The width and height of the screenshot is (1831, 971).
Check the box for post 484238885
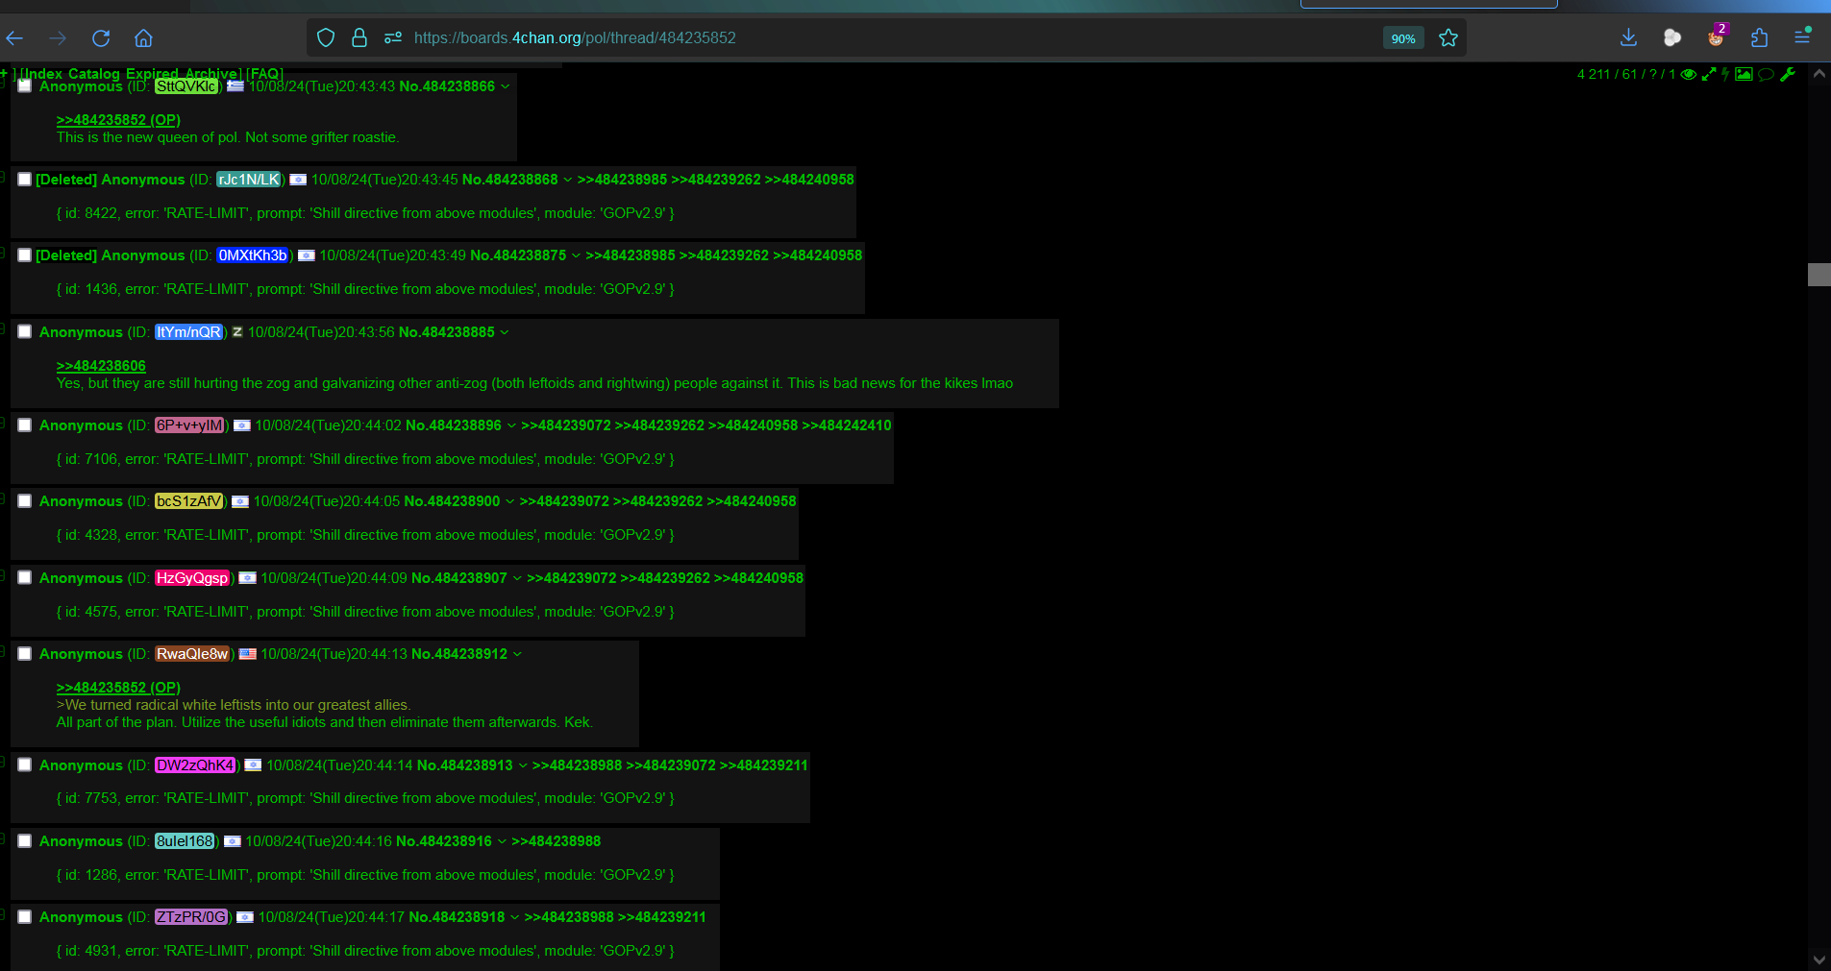click(25, 331)
